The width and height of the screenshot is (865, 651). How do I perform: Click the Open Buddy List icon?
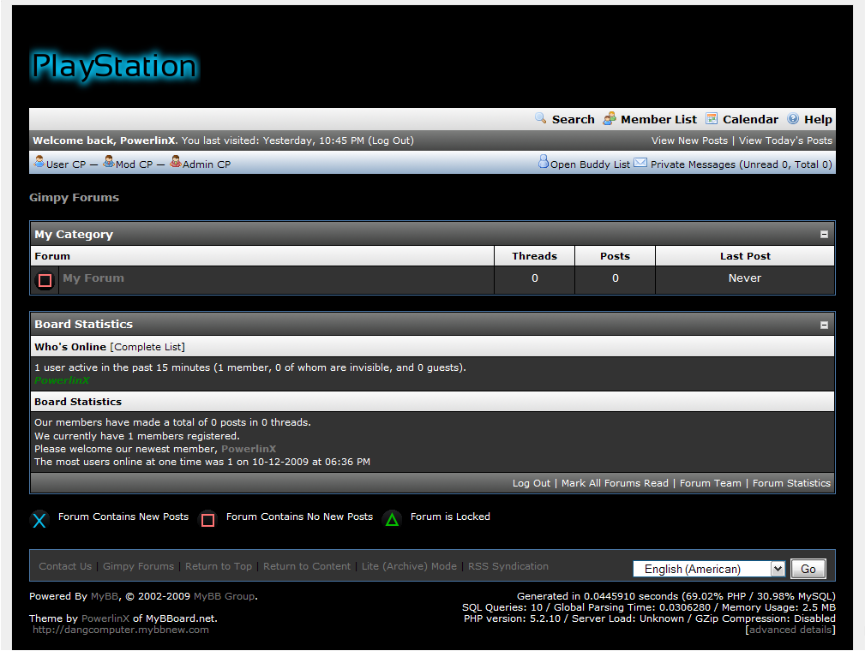543,162
